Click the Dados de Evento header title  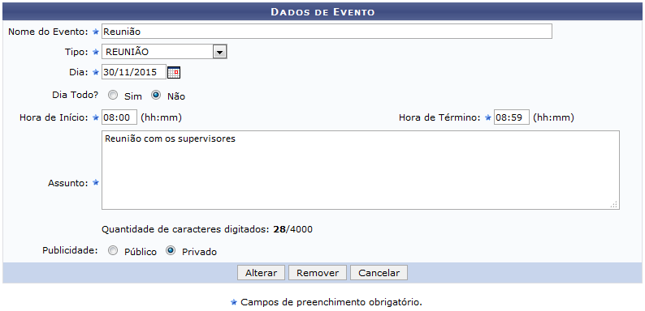tap(322, 12)
